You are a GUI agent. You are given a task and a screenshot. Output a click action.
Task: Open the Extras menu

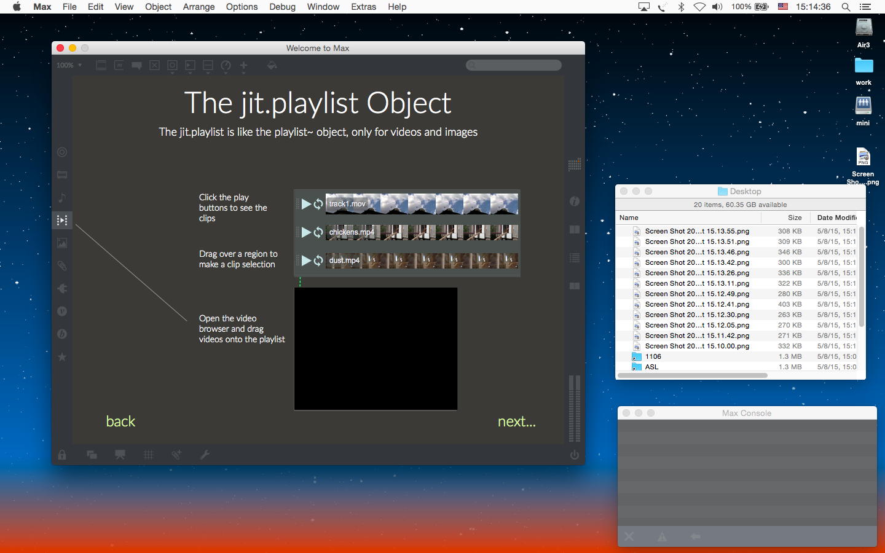363,7
